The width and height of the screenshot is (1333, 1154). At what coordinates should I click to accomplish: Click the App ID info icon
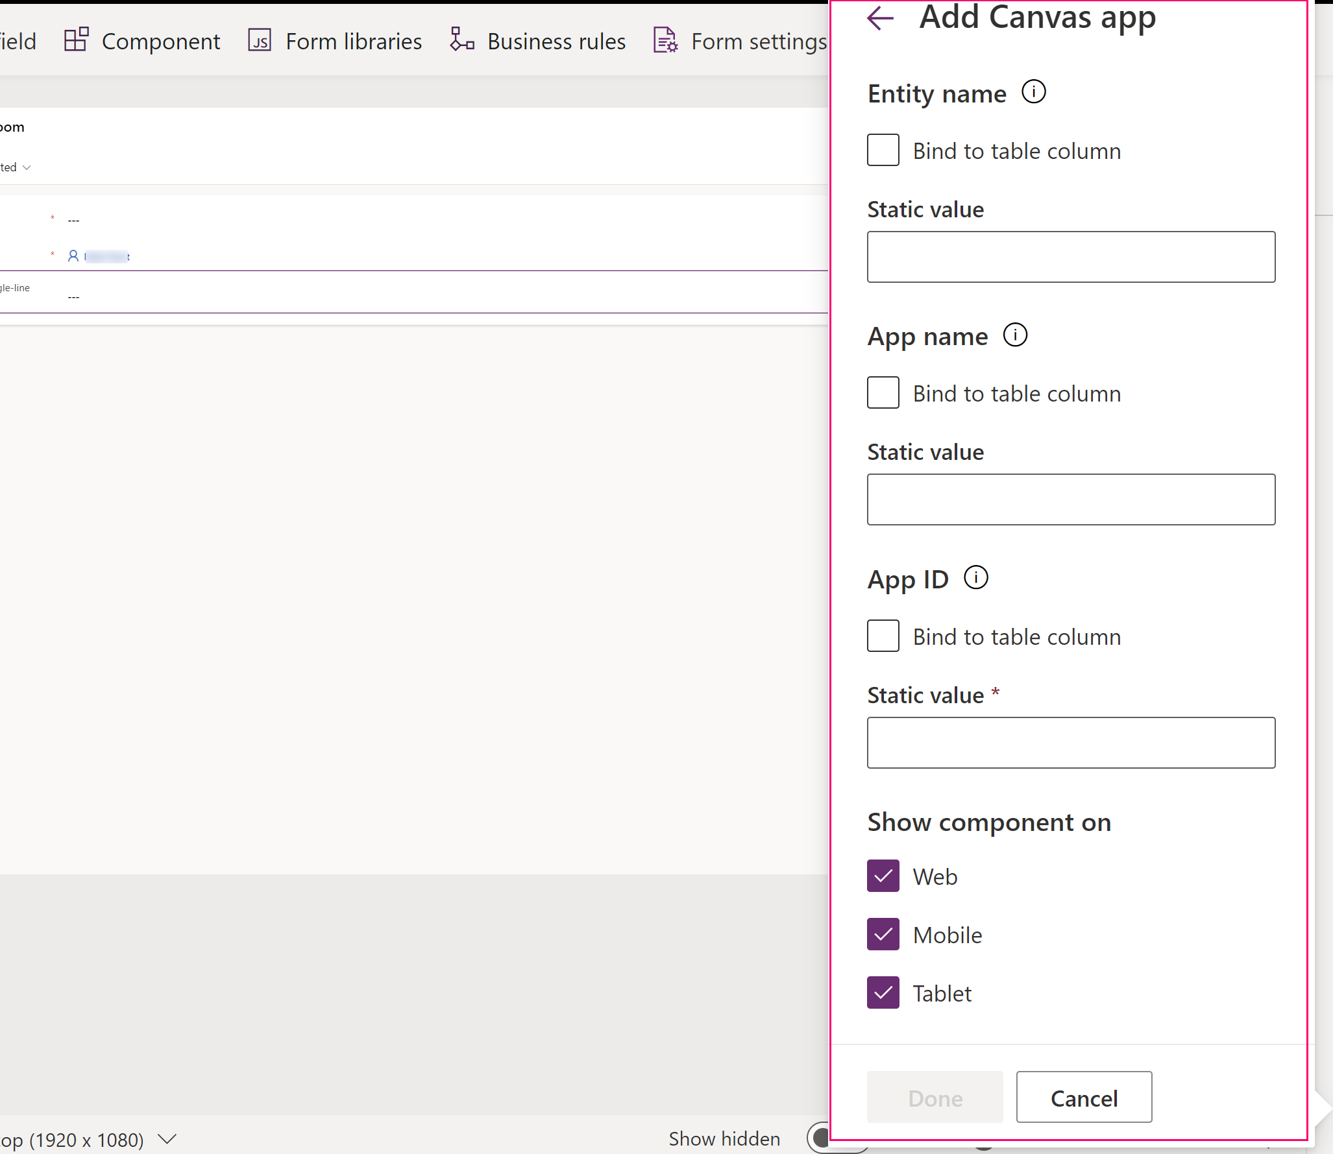coord(973,579)
